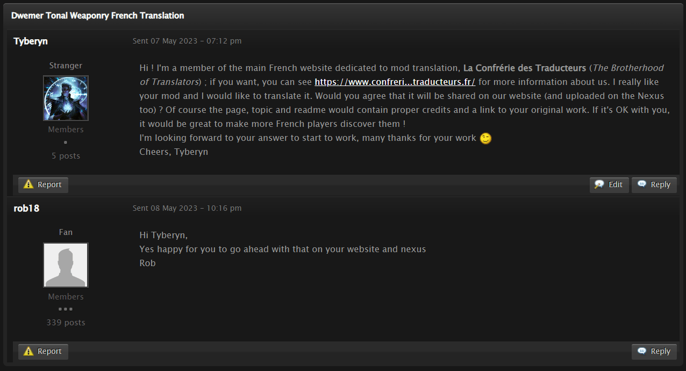Click the '5 posts' count under Tyberyn
Viewport: 686px width, 371px height.
click(66, 156)
